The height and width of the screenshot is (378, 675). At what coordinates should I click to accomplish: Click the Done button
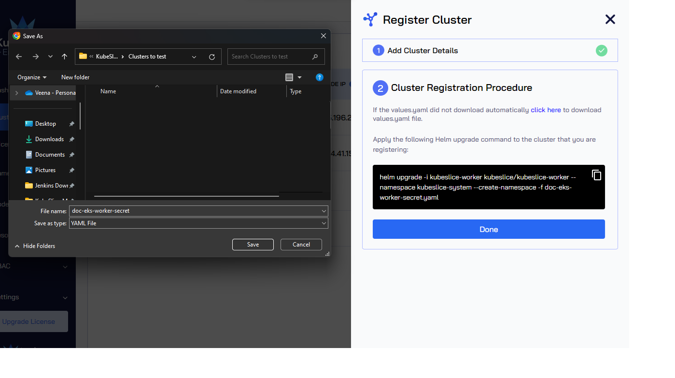tap(489, 229)
